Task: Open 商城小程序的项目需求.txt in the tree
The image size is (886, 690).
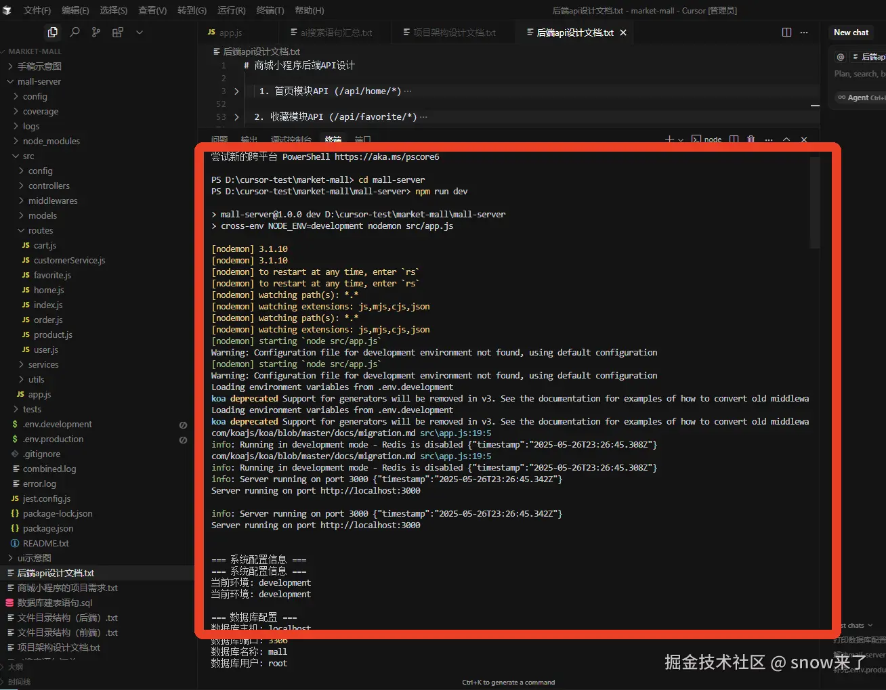Action: [x=68, y=588]
